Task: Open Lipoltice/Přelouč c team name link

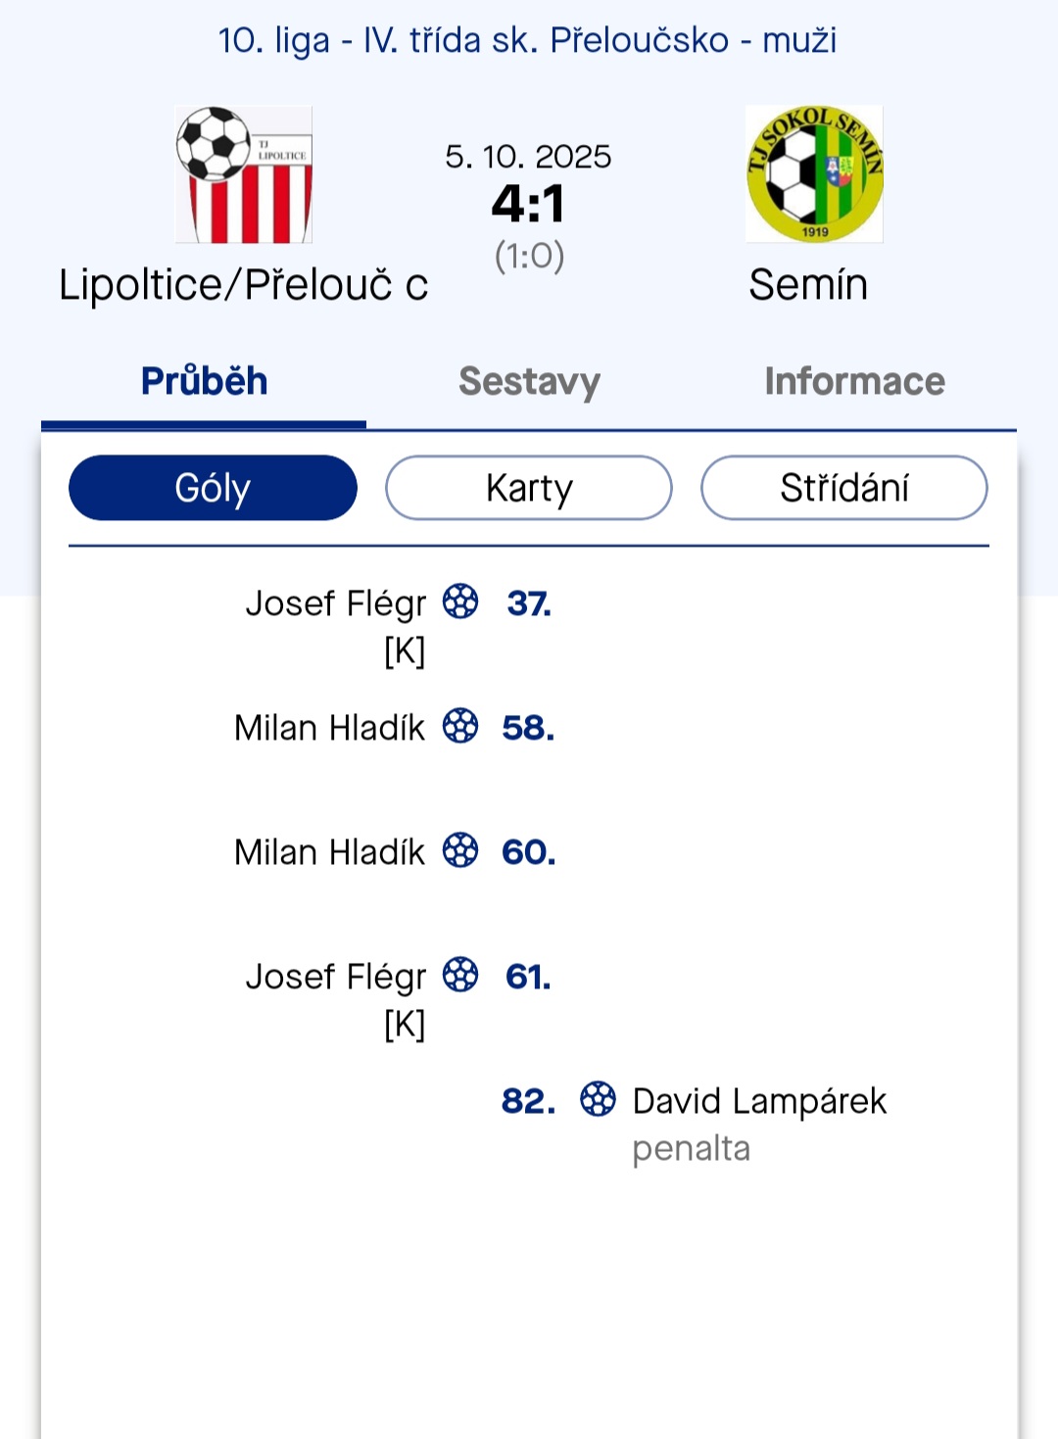Action: pyautogui.click(x=244, y=285)
